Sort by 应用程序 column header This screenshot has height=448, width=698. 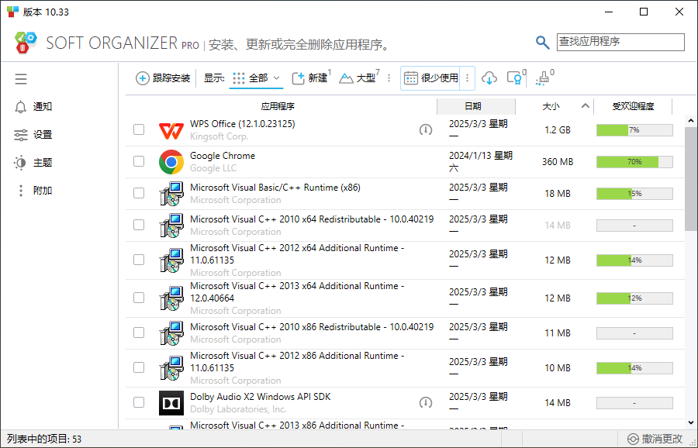tap(278, 106)
